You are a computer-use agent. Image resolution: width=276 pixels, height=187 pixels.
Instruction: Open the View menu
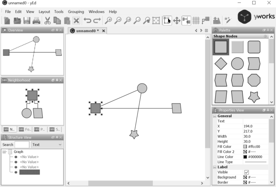[30, 12]
